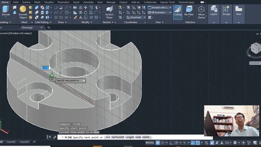Select the Rectangle draw tool

(61, 17)
